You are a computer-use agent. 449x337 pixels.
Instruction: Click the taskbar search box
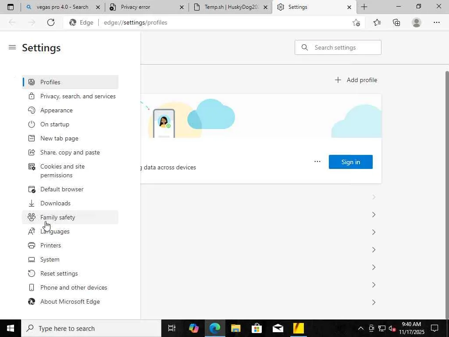[x=91, y=328]
